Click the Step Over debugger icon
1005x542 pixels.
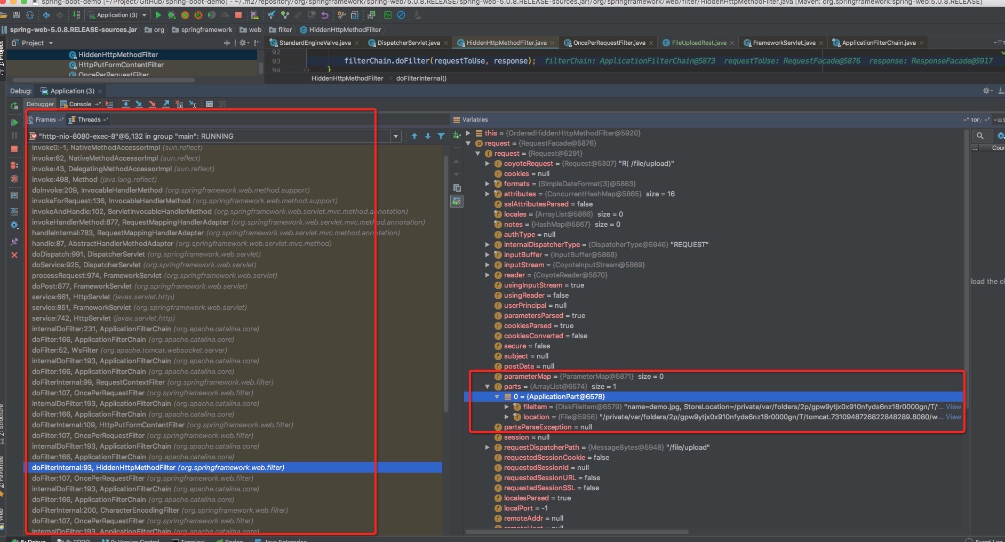tap(126, 104)
